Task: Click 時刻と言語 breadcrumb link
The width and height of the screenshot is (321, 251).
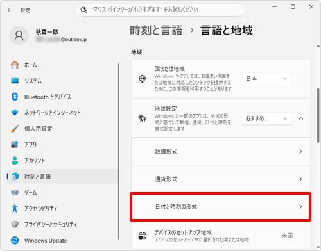Action: pos(156,30)
